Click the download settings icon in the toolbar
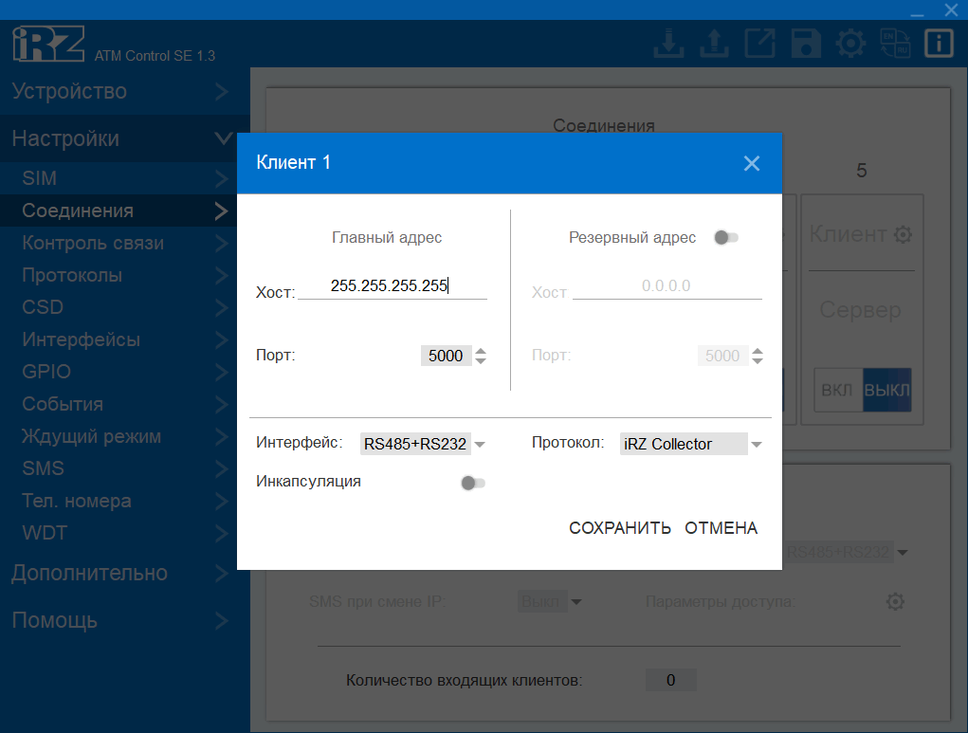The width and height of the screenshot is (968, 733). 668,43
